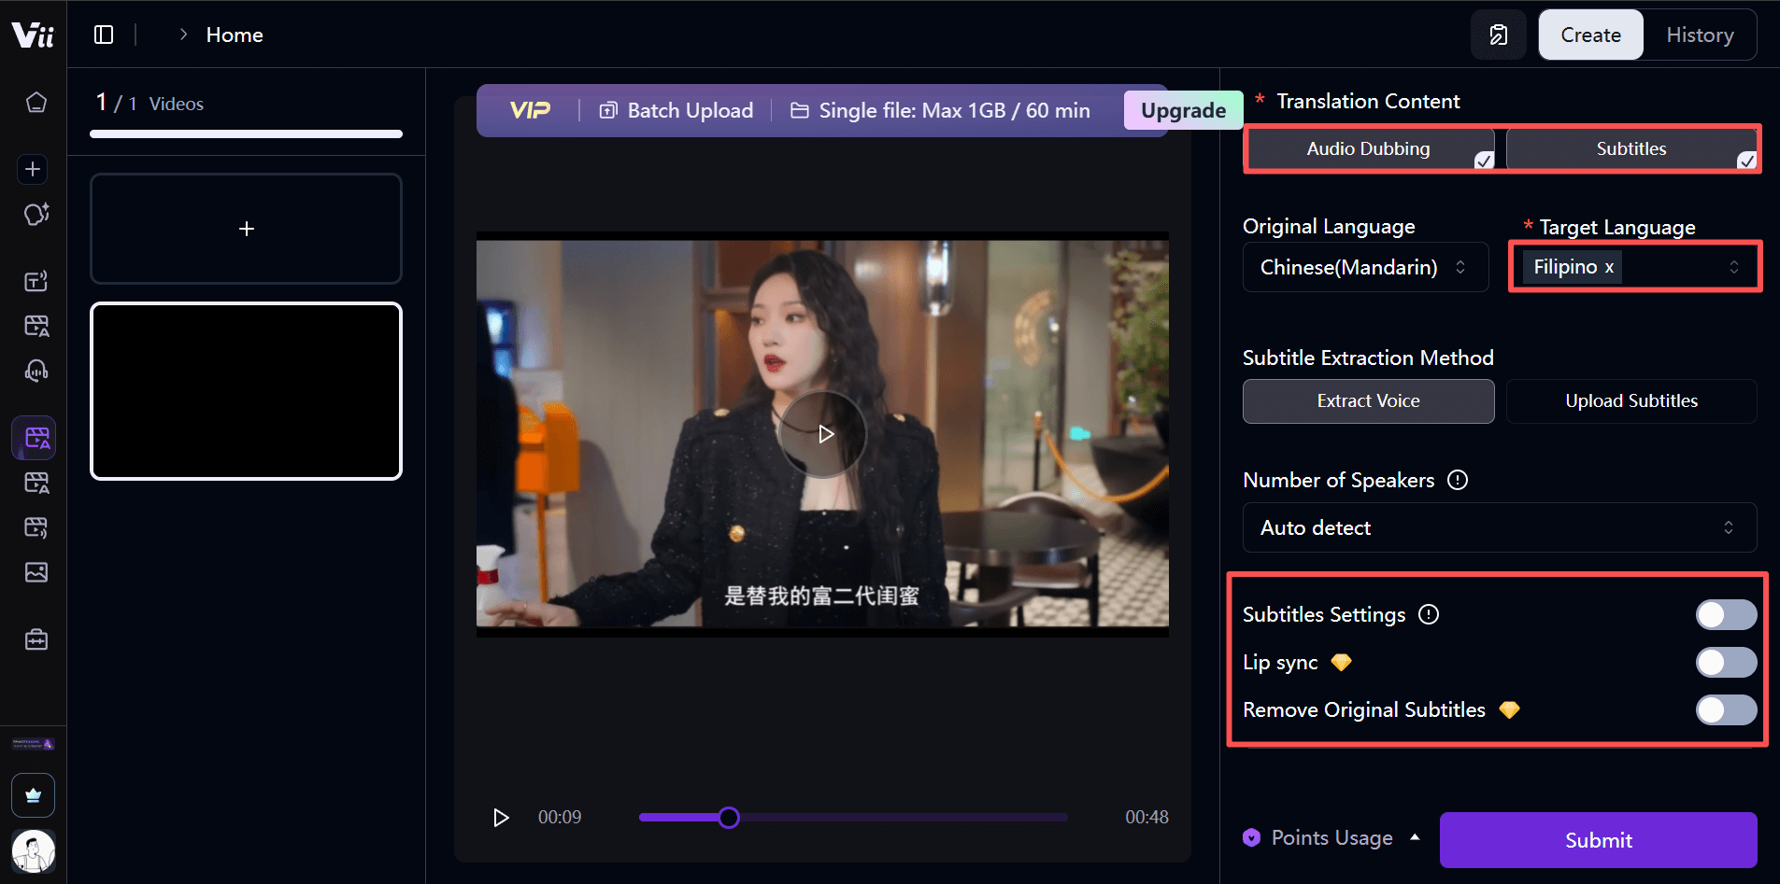Screen dimensions: 1780x884
Task: Enable the Subtitles Settings toggle
Action: [x=1725, y=614]
